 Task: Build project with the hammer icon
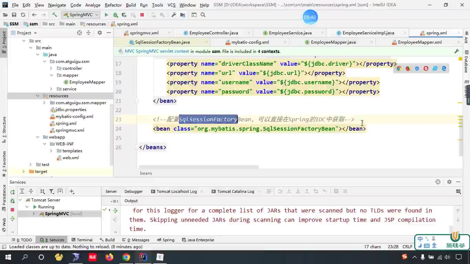click(54, 15)
